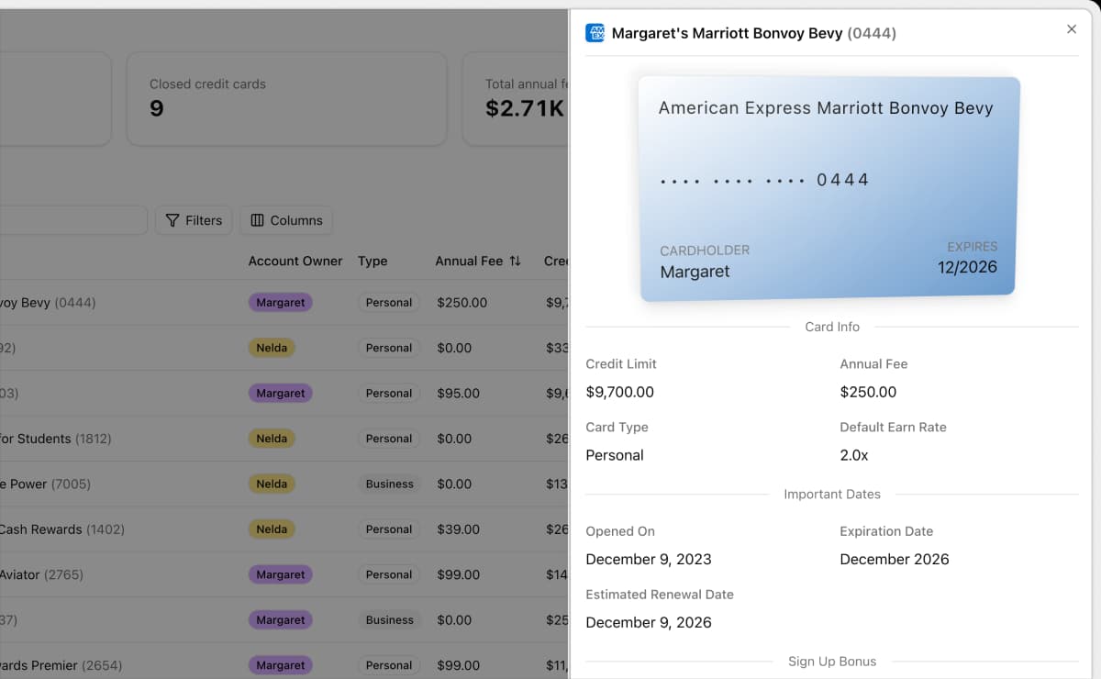Close the Marriott Bonvoy Bevy detail panel
The width and height of the screenshot is (1101, 679).
coord(1072,29)
